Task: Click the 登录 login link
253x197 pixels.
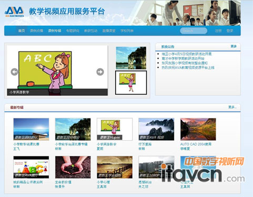Action: click(x=230, y=30)
